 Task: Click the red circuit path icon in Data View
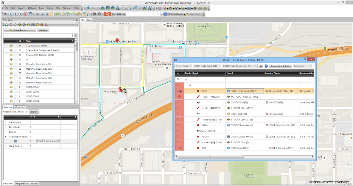(46, 25)
